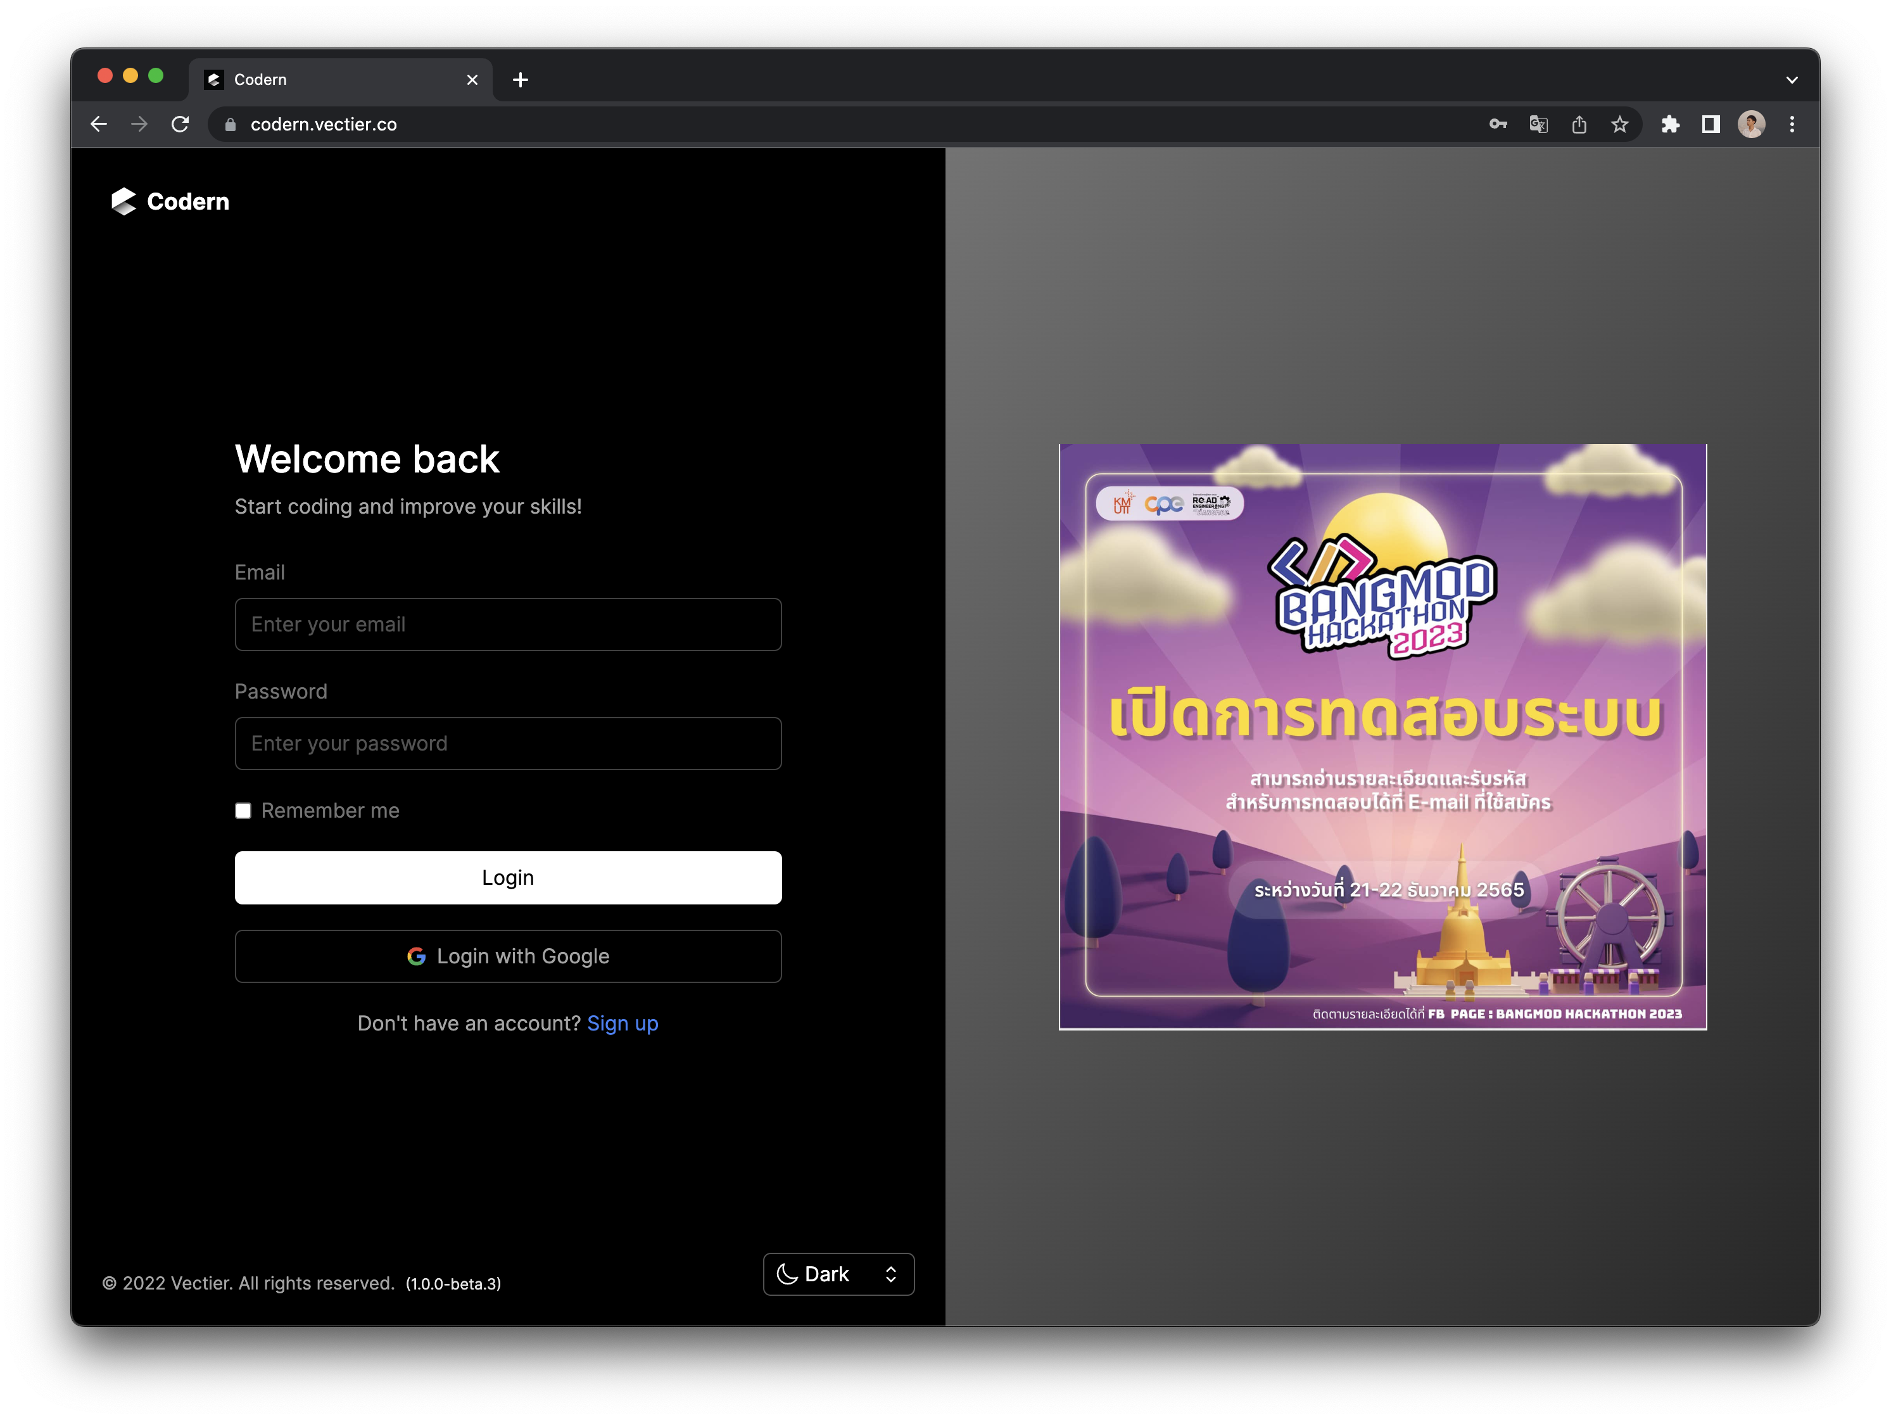The height and width of the screenshot is (1420, 1891).
Task: Click the Login button
Action: 507,877
